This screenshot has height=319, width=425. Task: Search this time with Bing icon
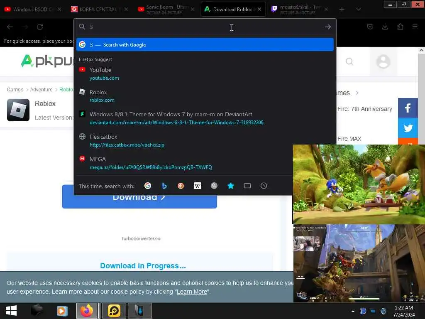164,186
